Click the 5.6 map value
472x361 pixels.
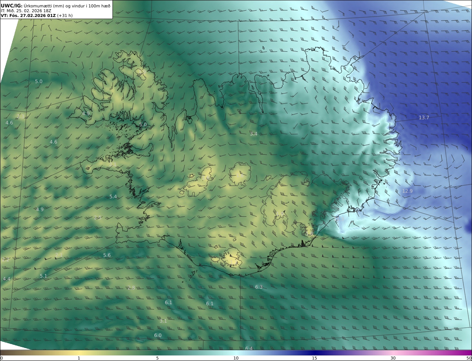[107, 255]
